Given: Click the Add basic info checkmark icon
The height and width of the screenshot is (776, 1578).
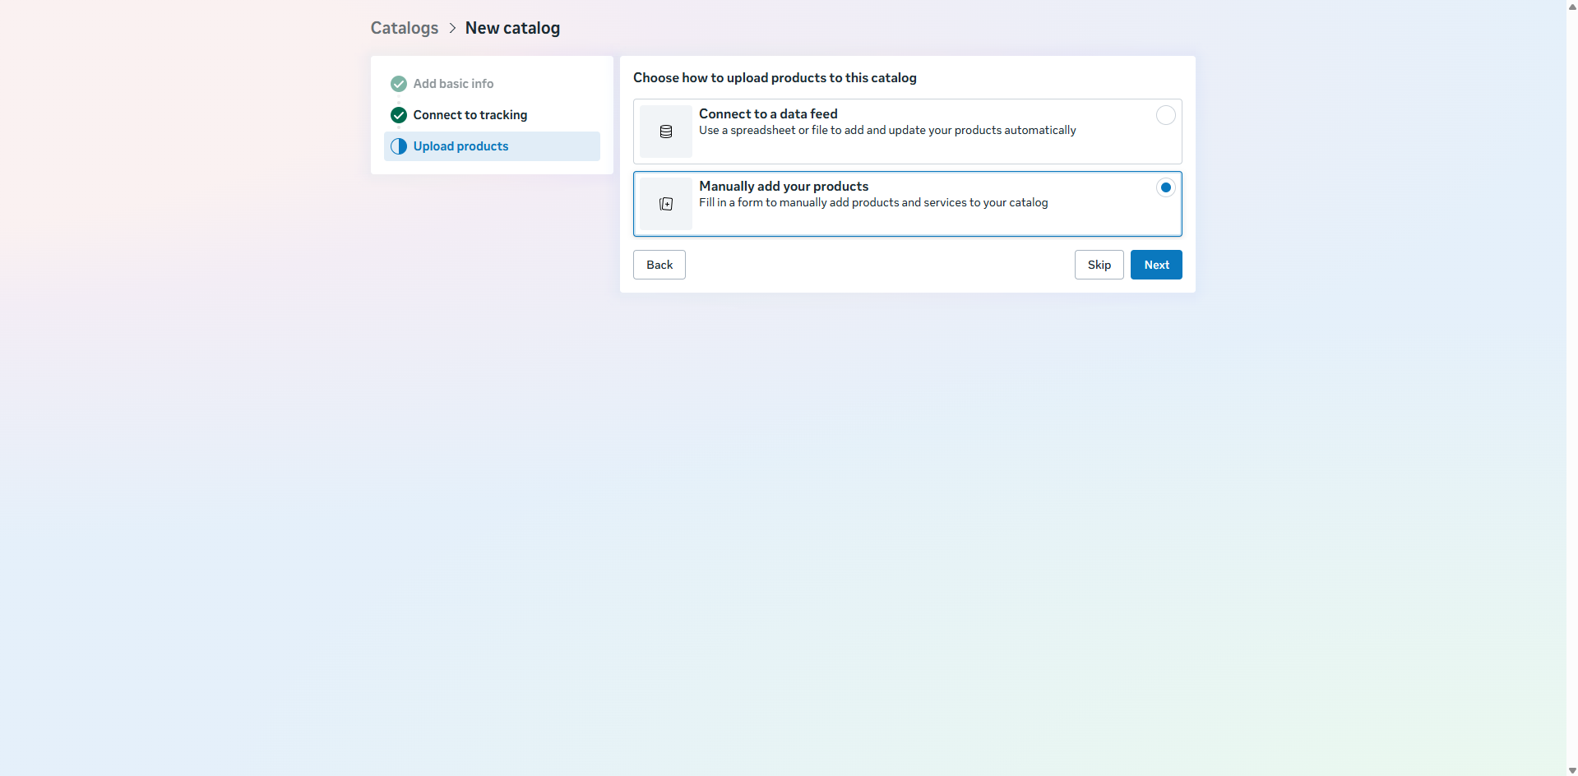Looking at the screenshot, I should (x=399, y=84).
